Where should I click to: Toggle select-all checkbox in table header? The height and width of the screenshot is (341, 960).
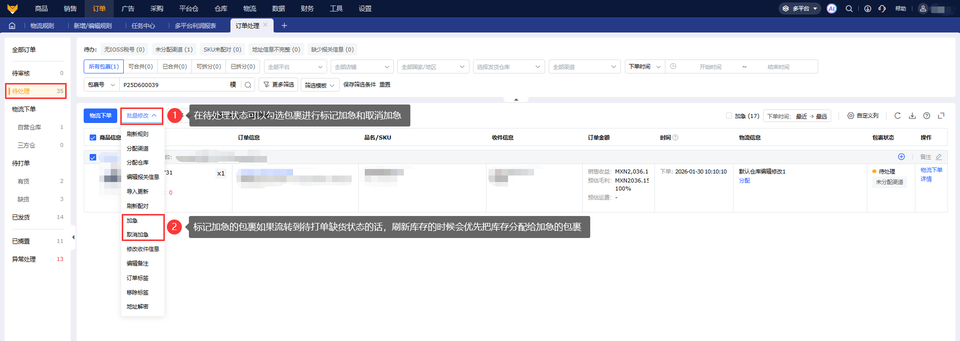[x=93, y=137]
